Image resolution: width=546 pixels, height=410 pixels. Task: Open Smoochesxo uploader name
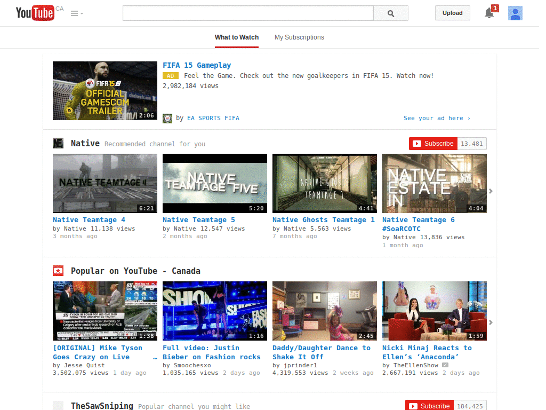click(x=192, y=365)
